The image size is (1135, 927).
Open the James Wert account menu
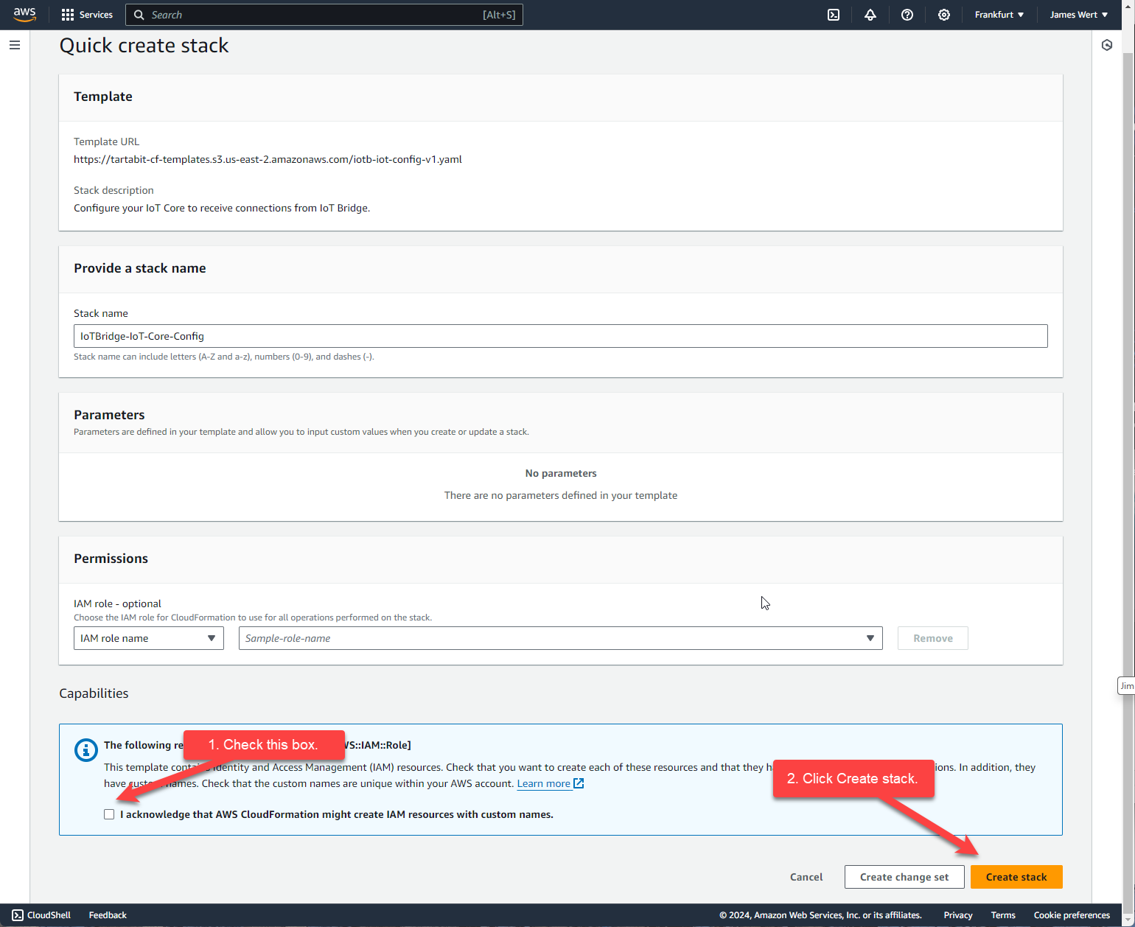point(1079,15)
